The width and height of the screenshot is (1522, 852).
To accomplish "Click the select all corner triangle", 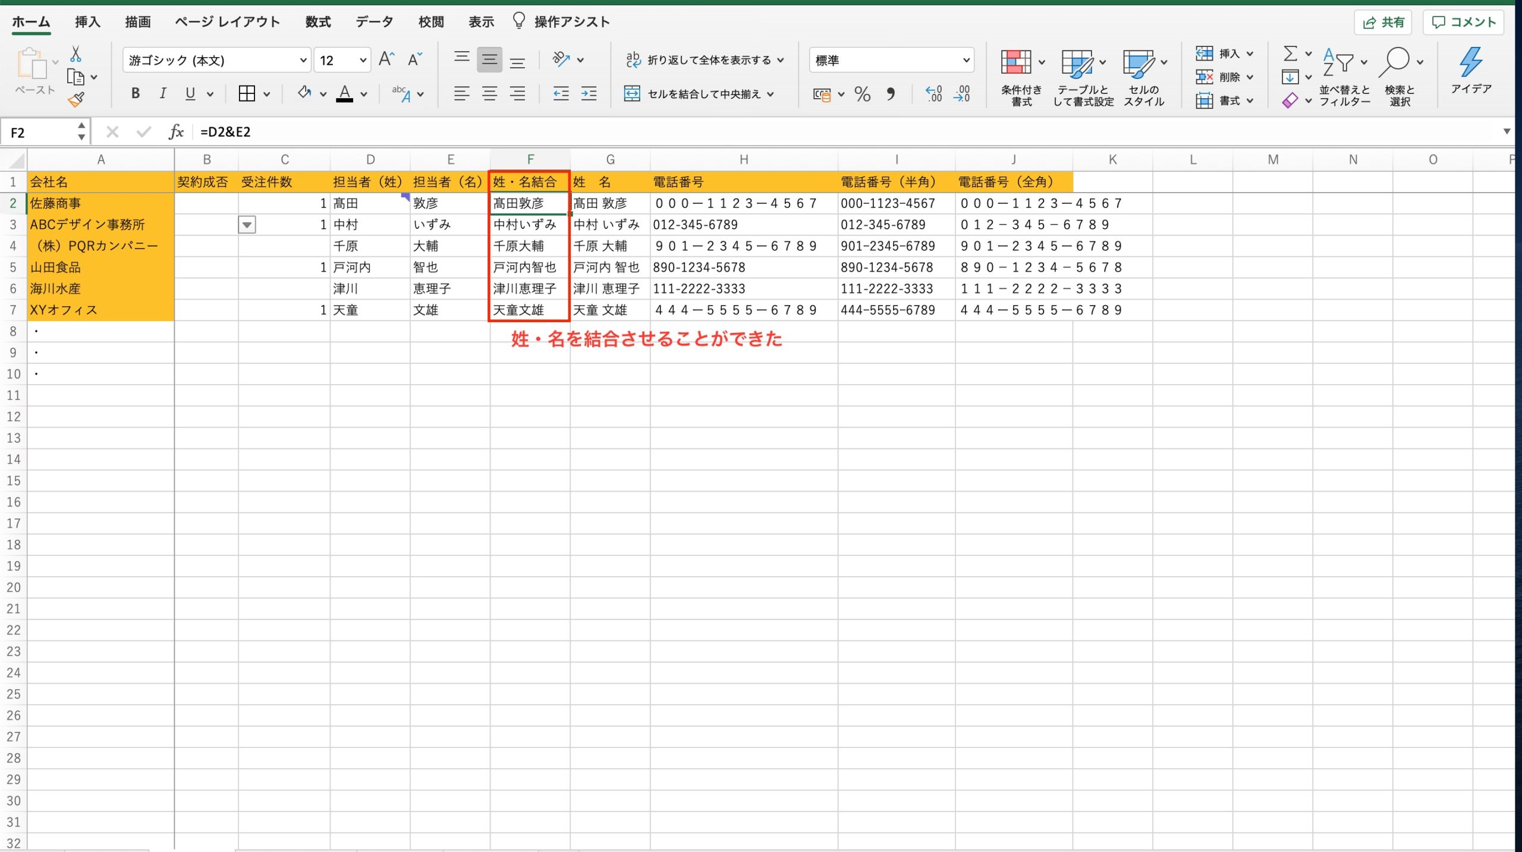I will (15, 159).
